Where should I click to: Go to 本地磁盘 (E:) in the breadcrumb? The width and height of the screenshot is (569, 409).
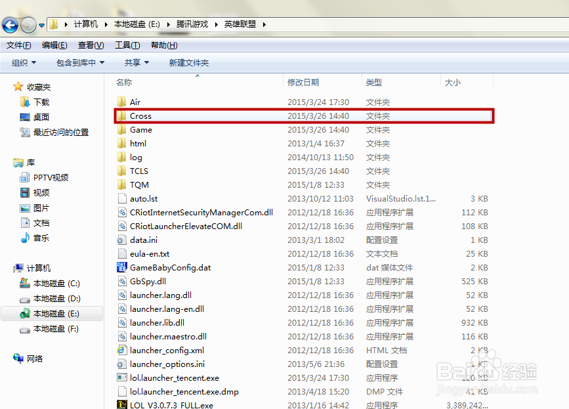coord(137,24)
